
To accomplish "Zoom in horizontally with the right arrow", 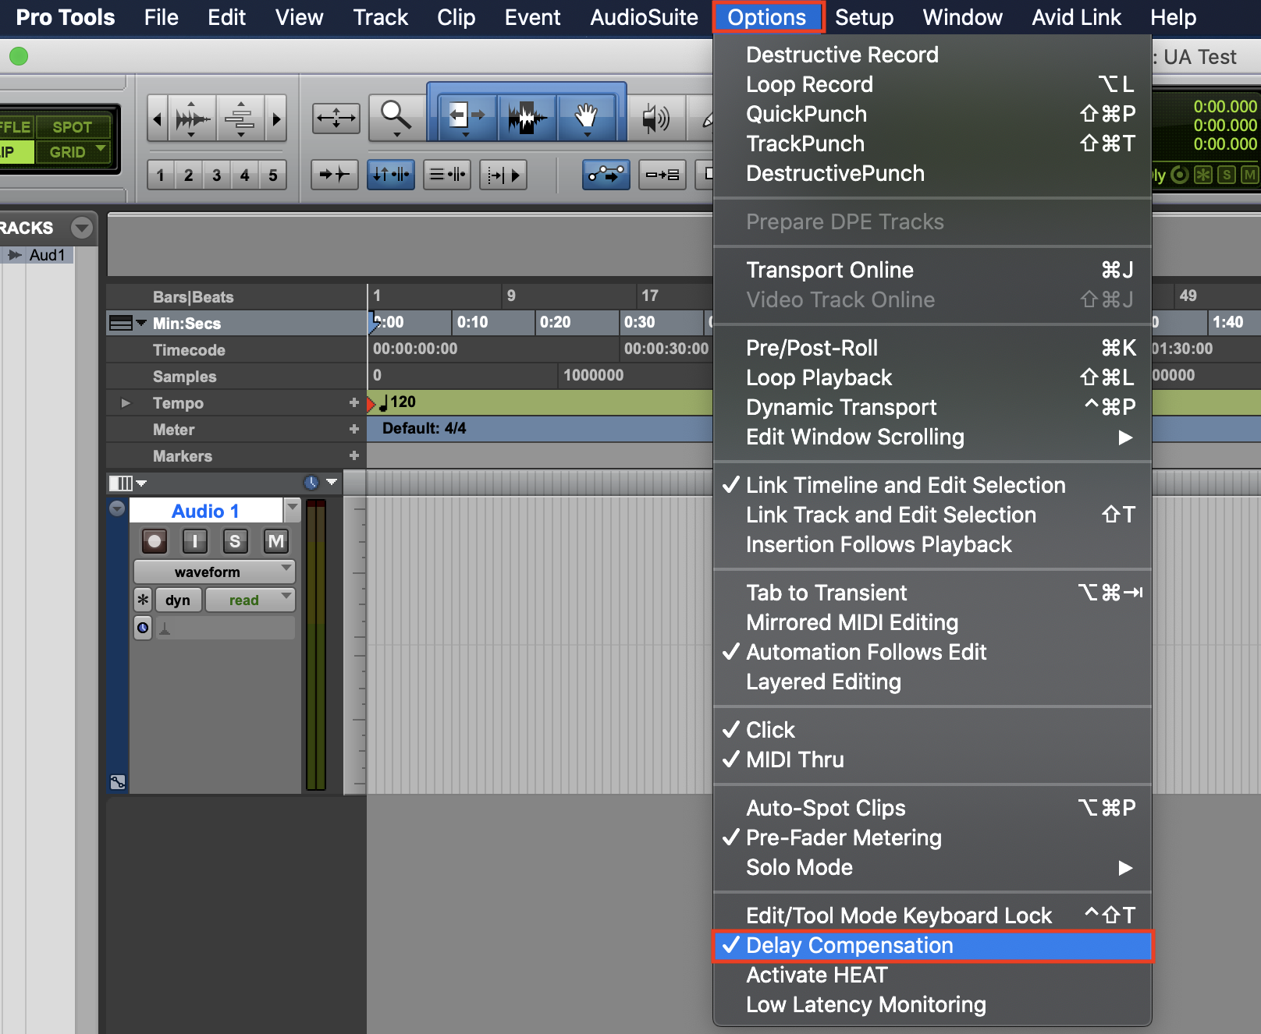I will click(x=275, y=119).
